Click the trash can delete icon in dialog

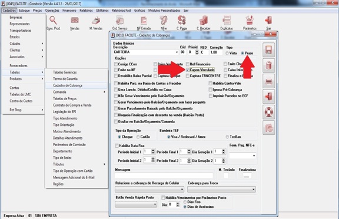click(268, 65)
